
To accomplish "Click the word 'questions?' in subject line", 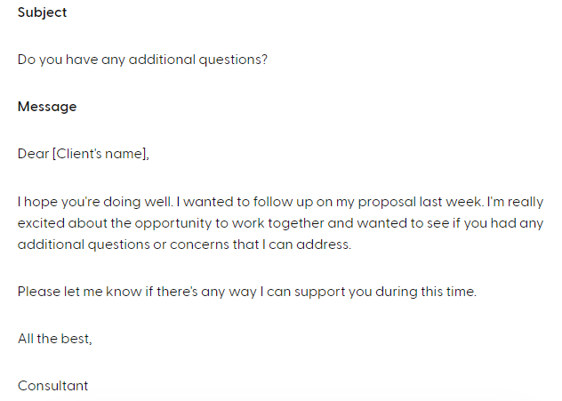I will point(233,60).
